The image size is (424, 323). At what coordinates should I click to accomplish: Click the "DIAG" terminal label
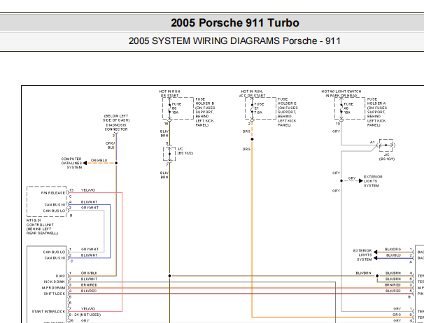61,276
